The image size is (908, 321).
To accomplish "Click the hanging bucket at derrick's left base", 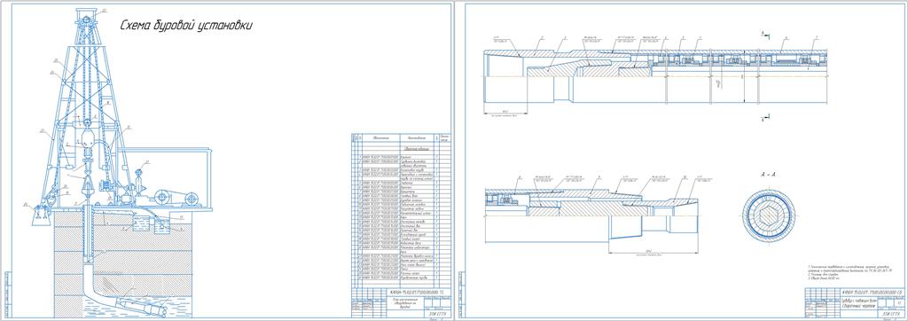I will coord(40,215).
